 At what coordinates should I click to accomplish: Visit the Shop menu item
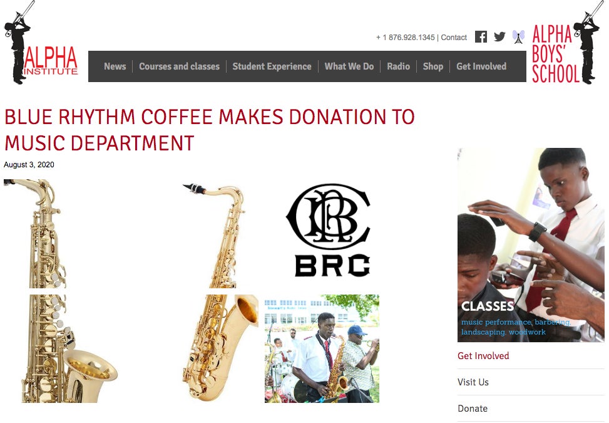point(433,66)
